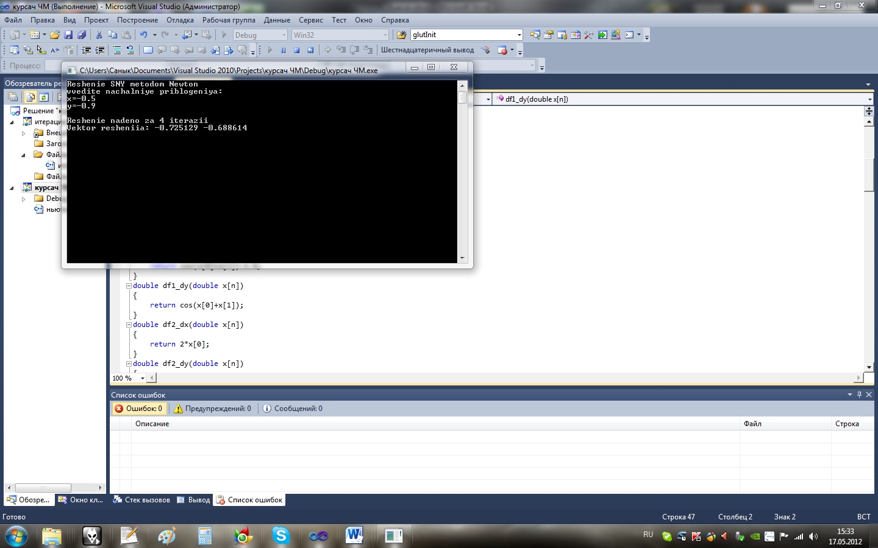Click the console window vertical scrollbar thumb

click(x=462, y=97)
